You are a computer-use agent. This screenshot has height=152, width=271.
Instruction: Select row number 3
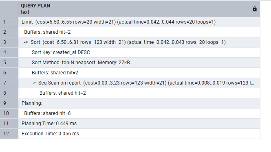[9, 42]
